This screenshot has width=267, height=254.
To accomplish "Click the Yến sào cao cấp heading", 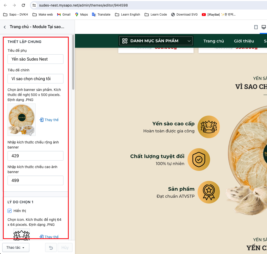I will [173, 124].
